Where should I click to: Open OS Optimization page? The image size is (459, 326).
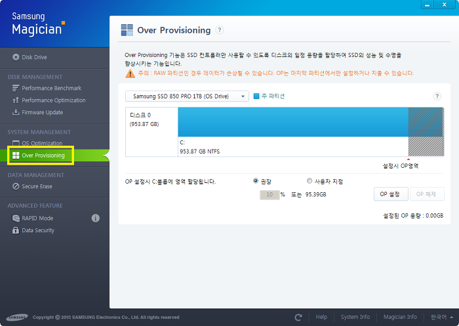pyautogui.click(x=42, y=143)
